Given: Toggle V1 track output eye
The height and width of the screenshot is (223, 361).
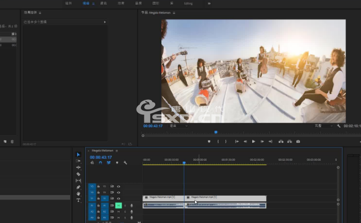Looking at the screenshot, I should pos(119,198).
